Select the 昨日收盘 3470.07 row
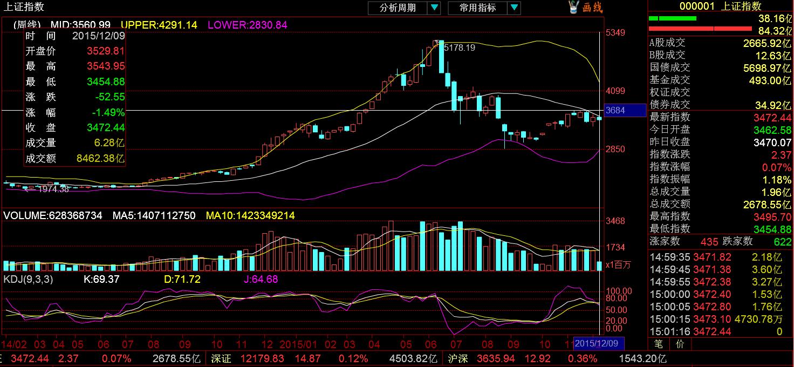Screen dimensions: 794x367 pos(721,142)
